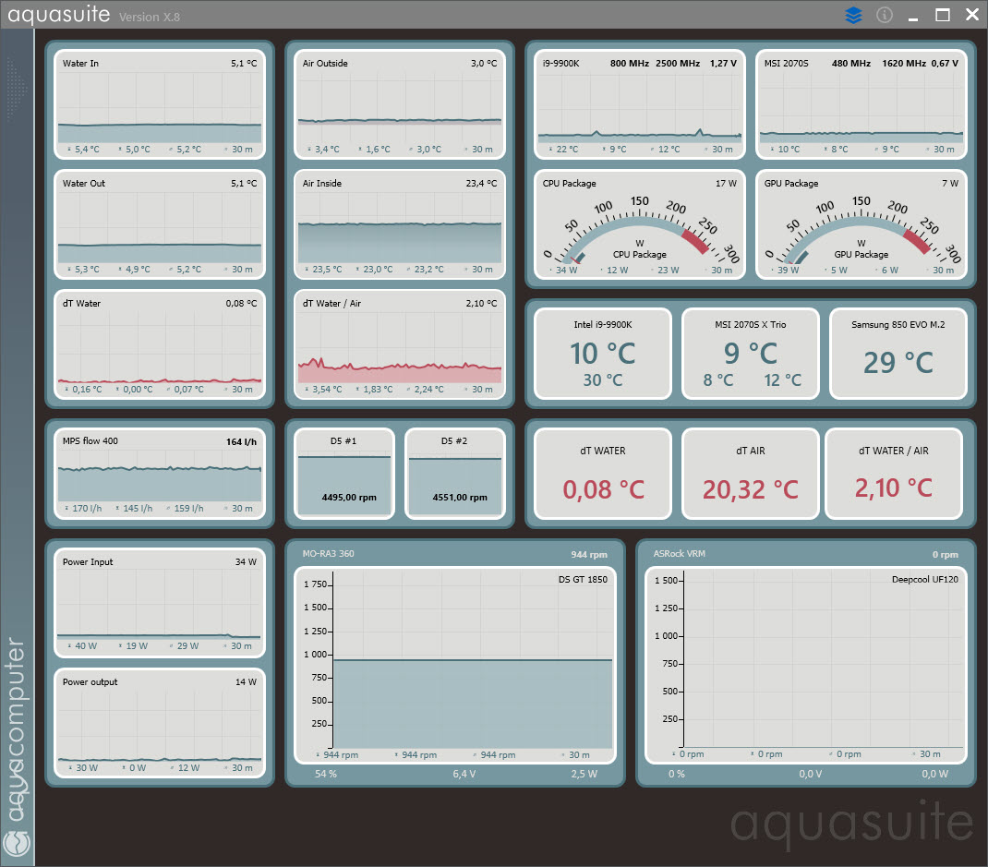
Task: Click the MO-RA3 360 fan panel header
Action: point(455,554)
